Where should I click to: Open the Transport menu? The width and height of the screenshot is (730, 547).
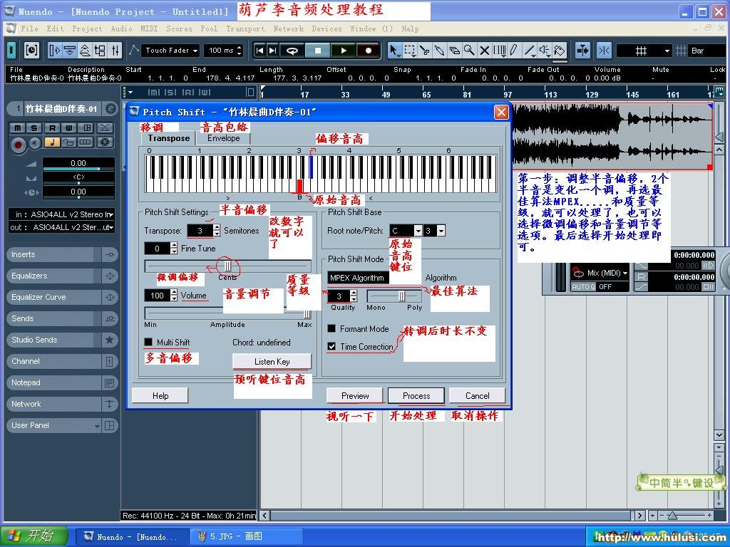click(245, 28)
